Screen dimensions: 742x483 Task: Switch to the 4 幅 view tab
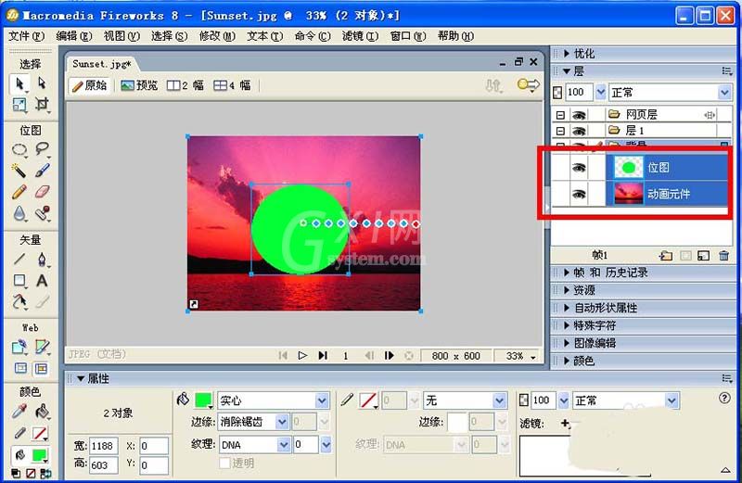point(232,85)
